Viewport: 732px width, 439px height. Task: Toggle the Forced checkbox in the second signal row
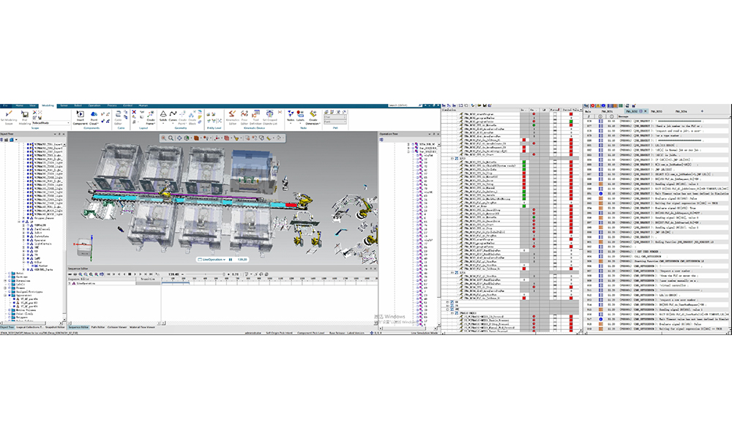(553, 117)
